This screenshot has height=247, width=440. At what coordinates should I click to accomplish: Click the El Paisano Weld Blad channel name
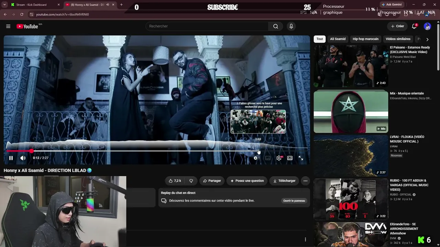pos(403,57)
